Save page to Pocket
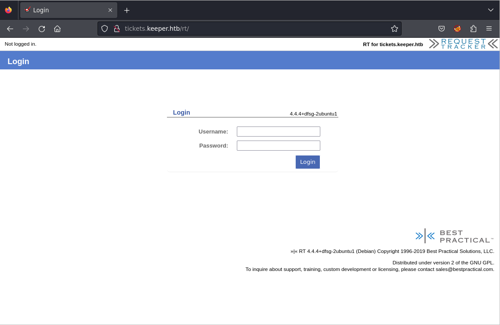 (441, 29)
